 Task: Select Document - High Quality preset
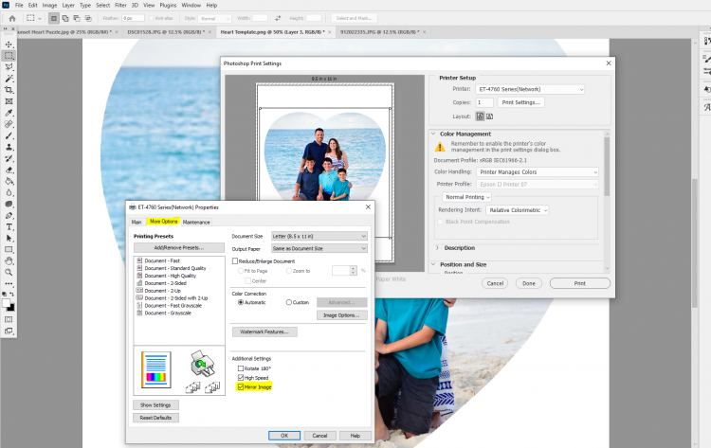[x=170, y=276]
